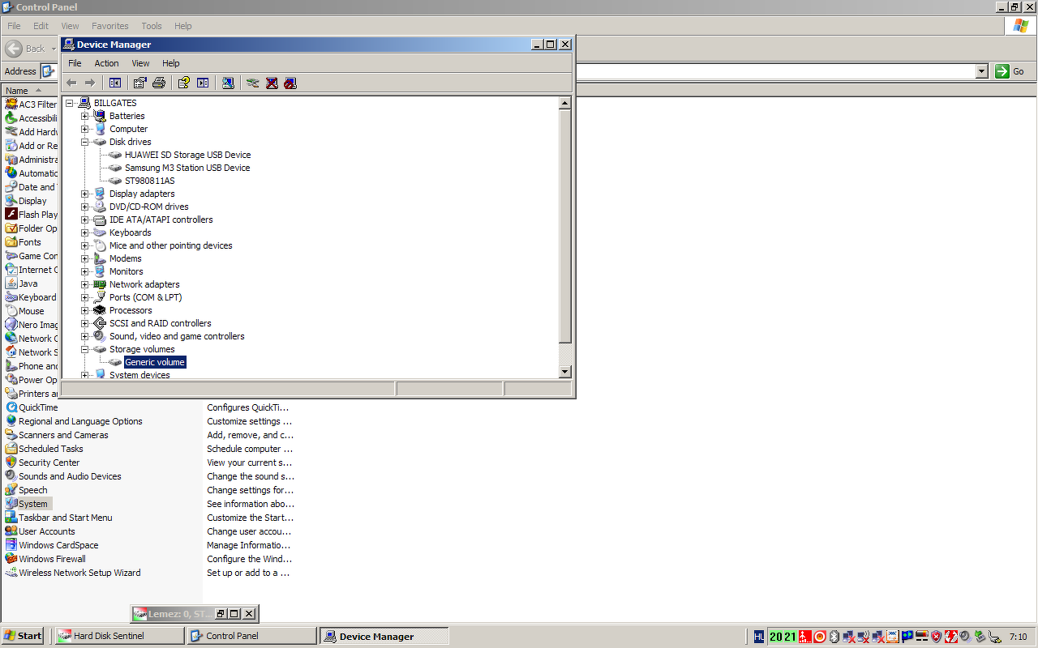Open Taskbar and Start Menu settings
The width and height of the screenshot is (1038, 648).
(x=59, y=518)
